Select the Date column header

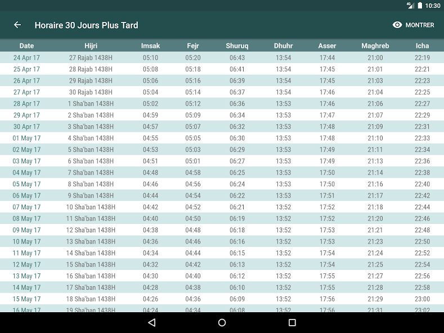26,46
